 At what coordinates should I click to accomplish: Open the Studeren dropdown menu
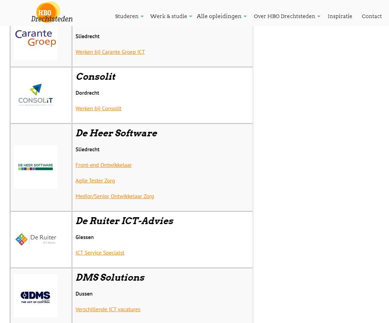tap(129, 16)
